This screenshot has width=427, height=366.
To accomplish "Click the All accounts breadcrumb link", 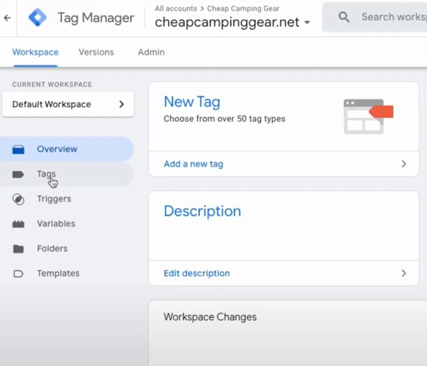I will tap(176, 8).
